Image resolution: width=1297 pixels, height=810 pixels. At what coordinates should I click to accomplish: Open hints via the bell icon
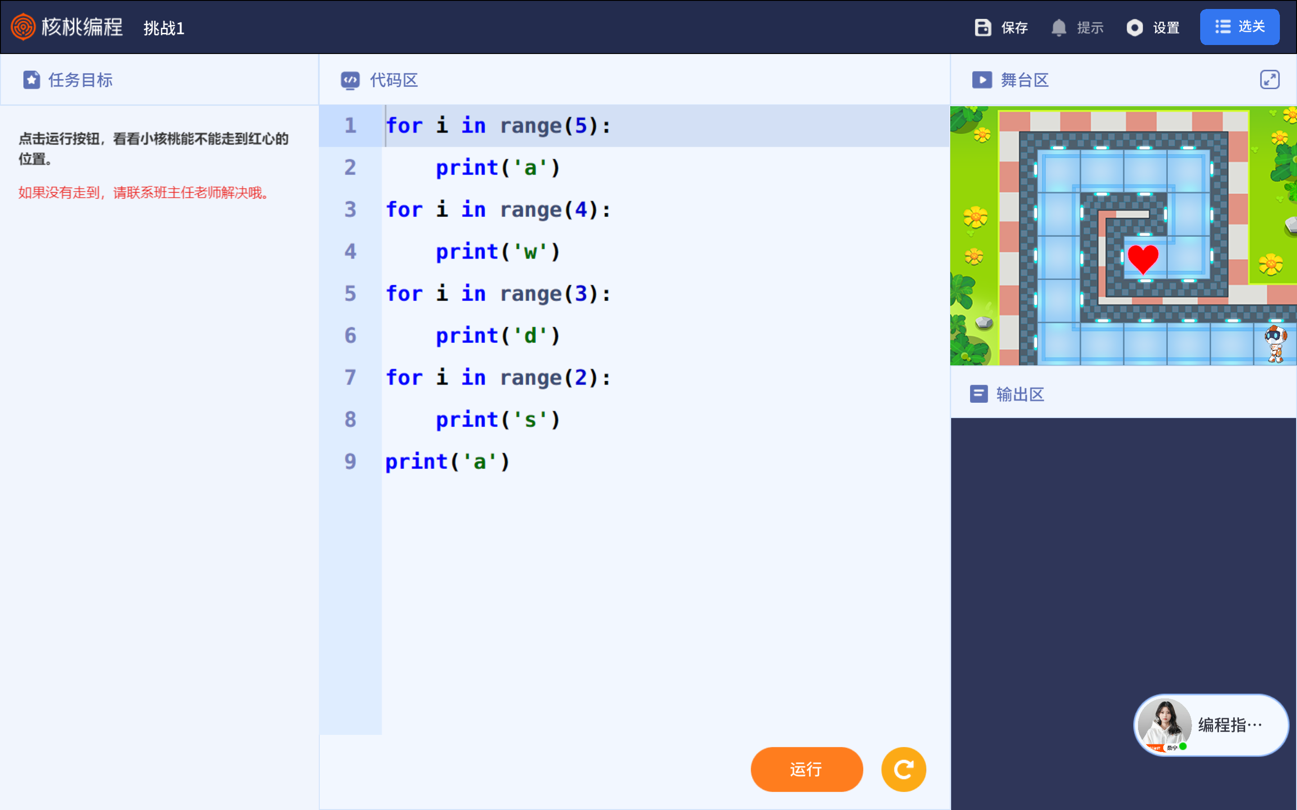(x=1058, y=27)
